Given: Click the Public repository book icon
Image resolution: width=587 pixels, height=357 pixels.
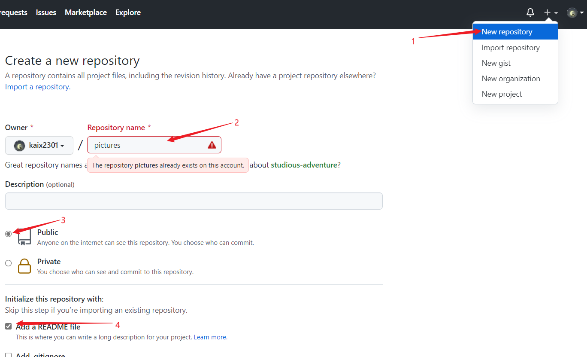Looking at the screenshot, I should [x=24, y=237].
